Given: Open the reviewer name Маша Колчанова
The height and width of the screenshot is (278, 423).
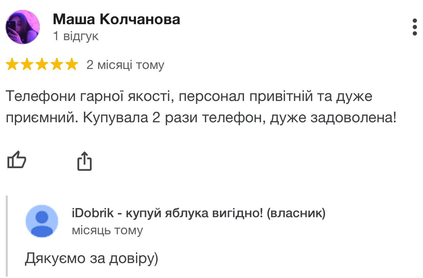Looking at the screenshot, I should tap(116, 20).
